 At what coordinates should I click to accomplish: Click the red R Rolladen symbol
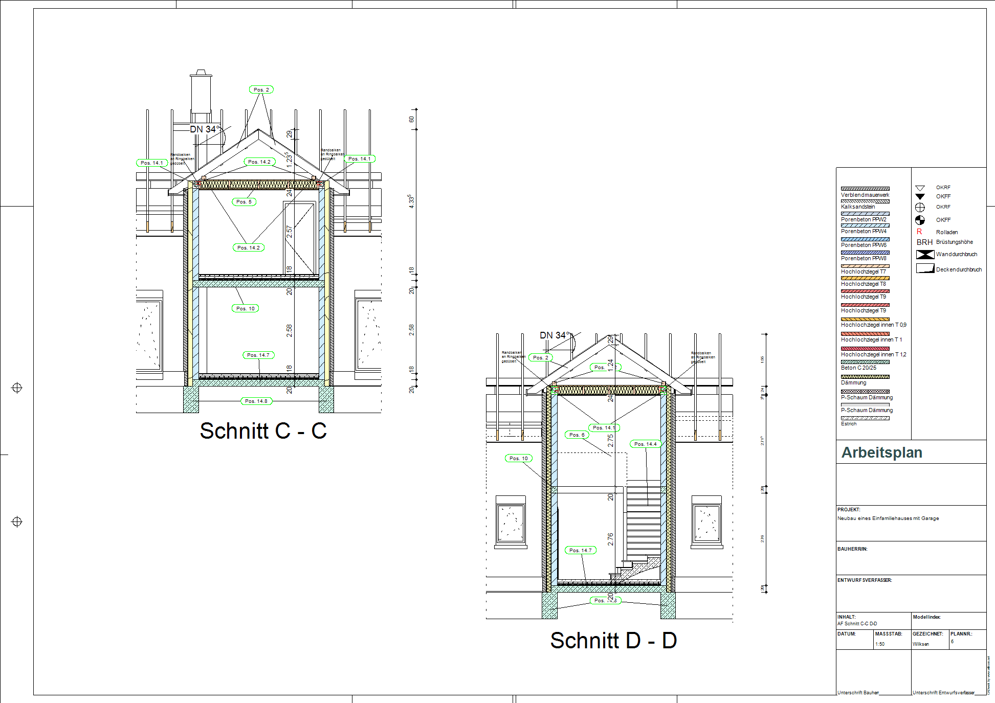pos(919,232)
